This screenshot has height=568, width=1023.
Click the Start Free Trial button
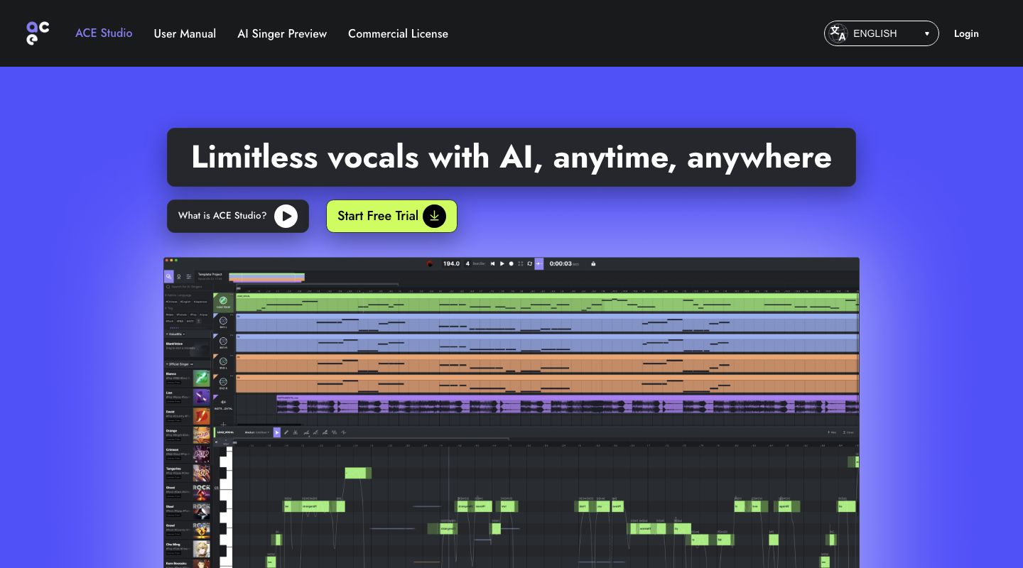[391, 216]
